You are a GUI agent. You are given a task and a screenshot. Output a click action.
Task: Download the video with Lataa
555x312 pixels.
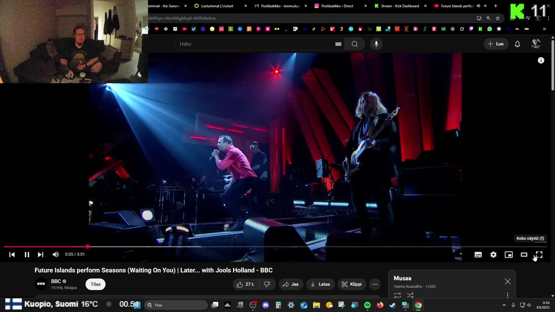tap(320, 284)
